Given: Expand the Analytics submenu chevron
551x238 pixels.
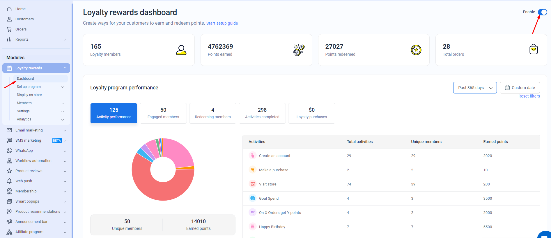Looking at the screenshot, I should coord(63,120).
